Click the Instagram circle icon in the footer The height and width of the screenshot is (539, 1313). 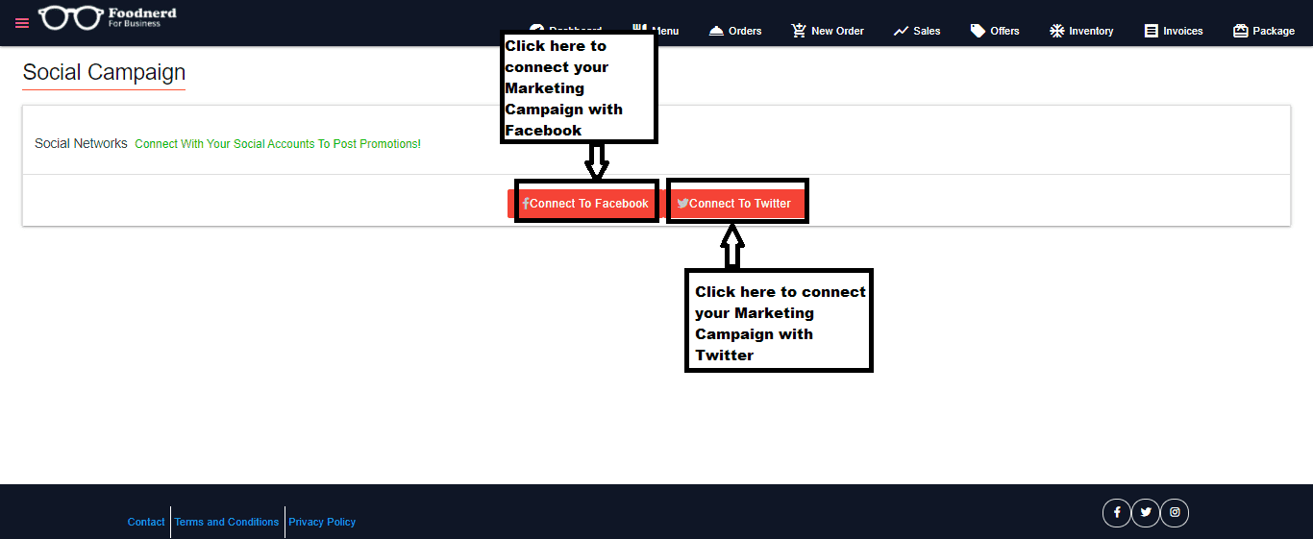tap(1175, 513)
